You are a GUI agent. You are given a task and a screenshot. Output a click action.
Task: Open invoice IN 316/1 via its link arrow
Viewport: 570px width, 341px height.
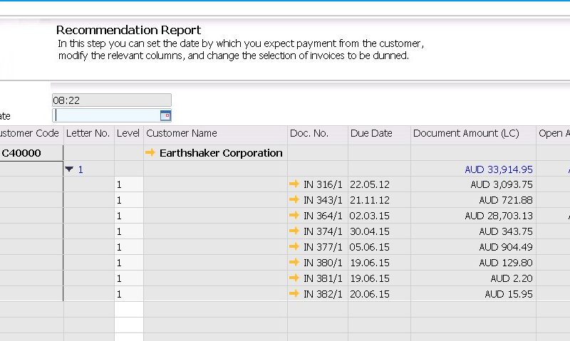pyautogui.click(x=294, y=184)
